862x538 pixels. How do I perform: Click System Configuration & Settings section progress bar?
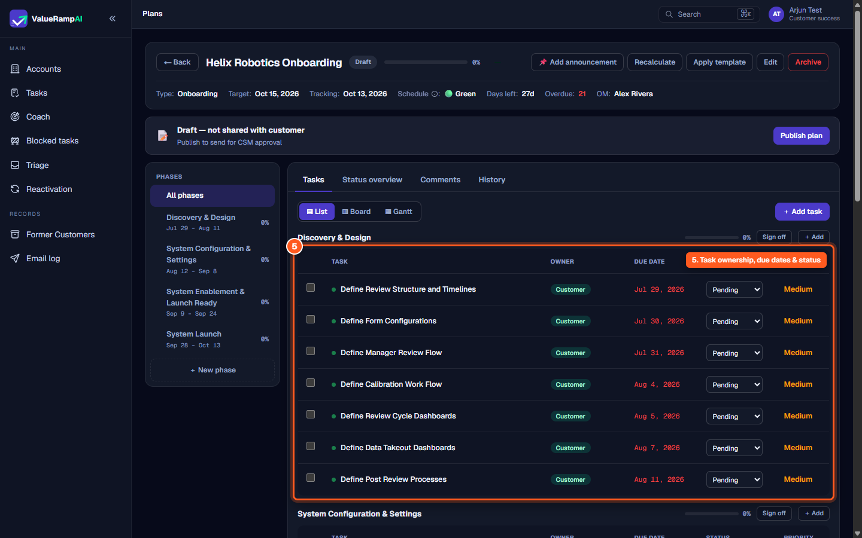[x=712, y=513]
